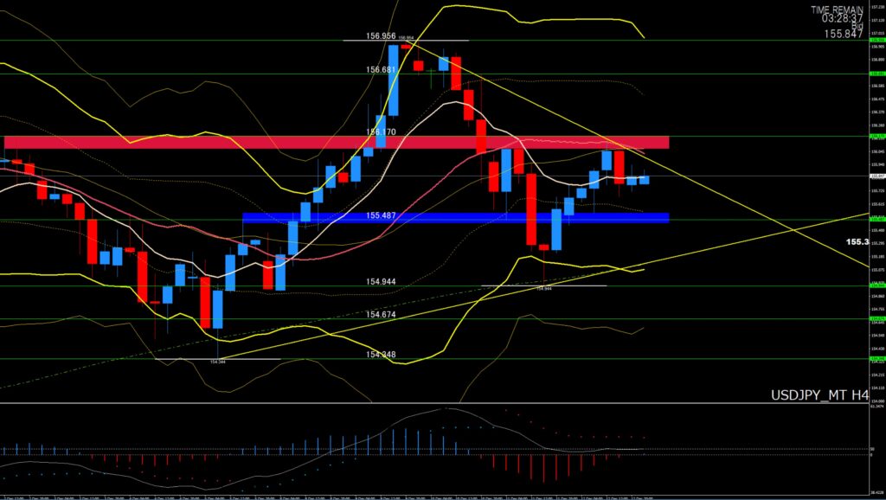886x500 pixels.
Task: Select the ascending yellow trendline
Action: (x=735, y=240)
